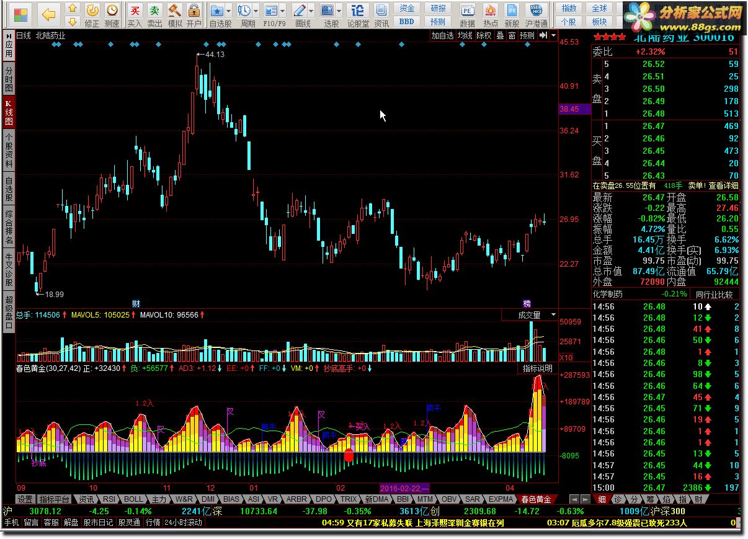The width and height of the screenshot is (748, 539).
Task: Toggle the 叠 overlay option
Action: tap(500, 35)
